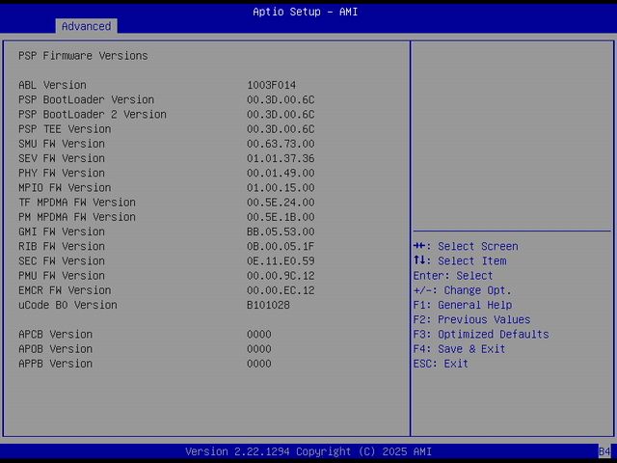Viewport: 617px width, 463px height.
Task: Select PSP BootLoader 2 Version row label
Action: click(93, 115)
